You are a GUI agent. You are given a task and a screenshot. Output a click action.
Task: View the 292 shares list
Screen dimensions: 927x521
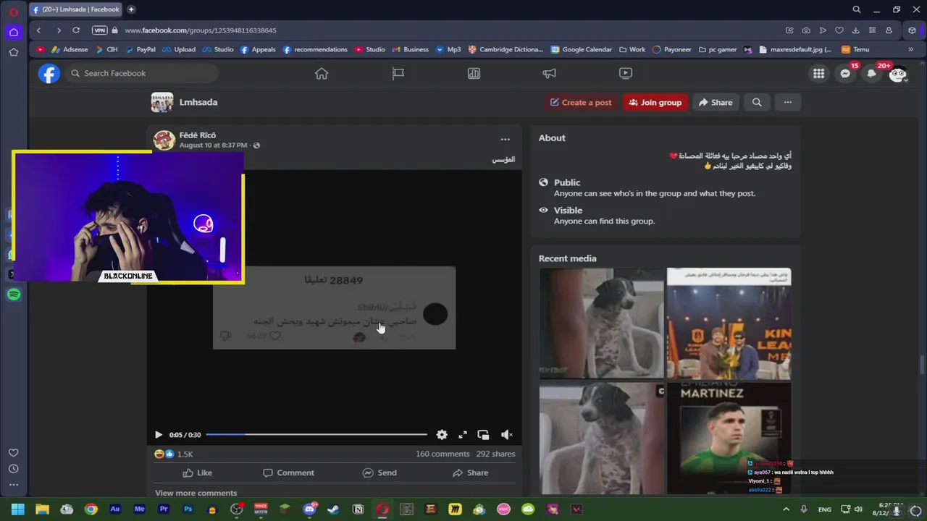(x=495, y=454)
